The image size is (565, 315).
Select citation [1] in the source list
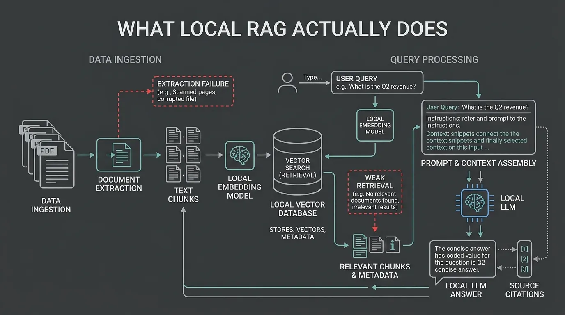pos(524,249)
